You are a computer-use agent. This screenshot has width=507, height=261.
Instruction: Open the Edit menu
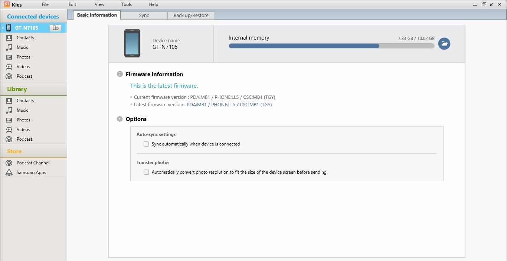(72, 4)
